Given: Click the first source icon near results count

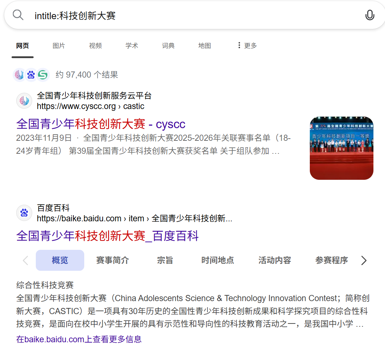Looking at the screenshot, I should 19,75.
